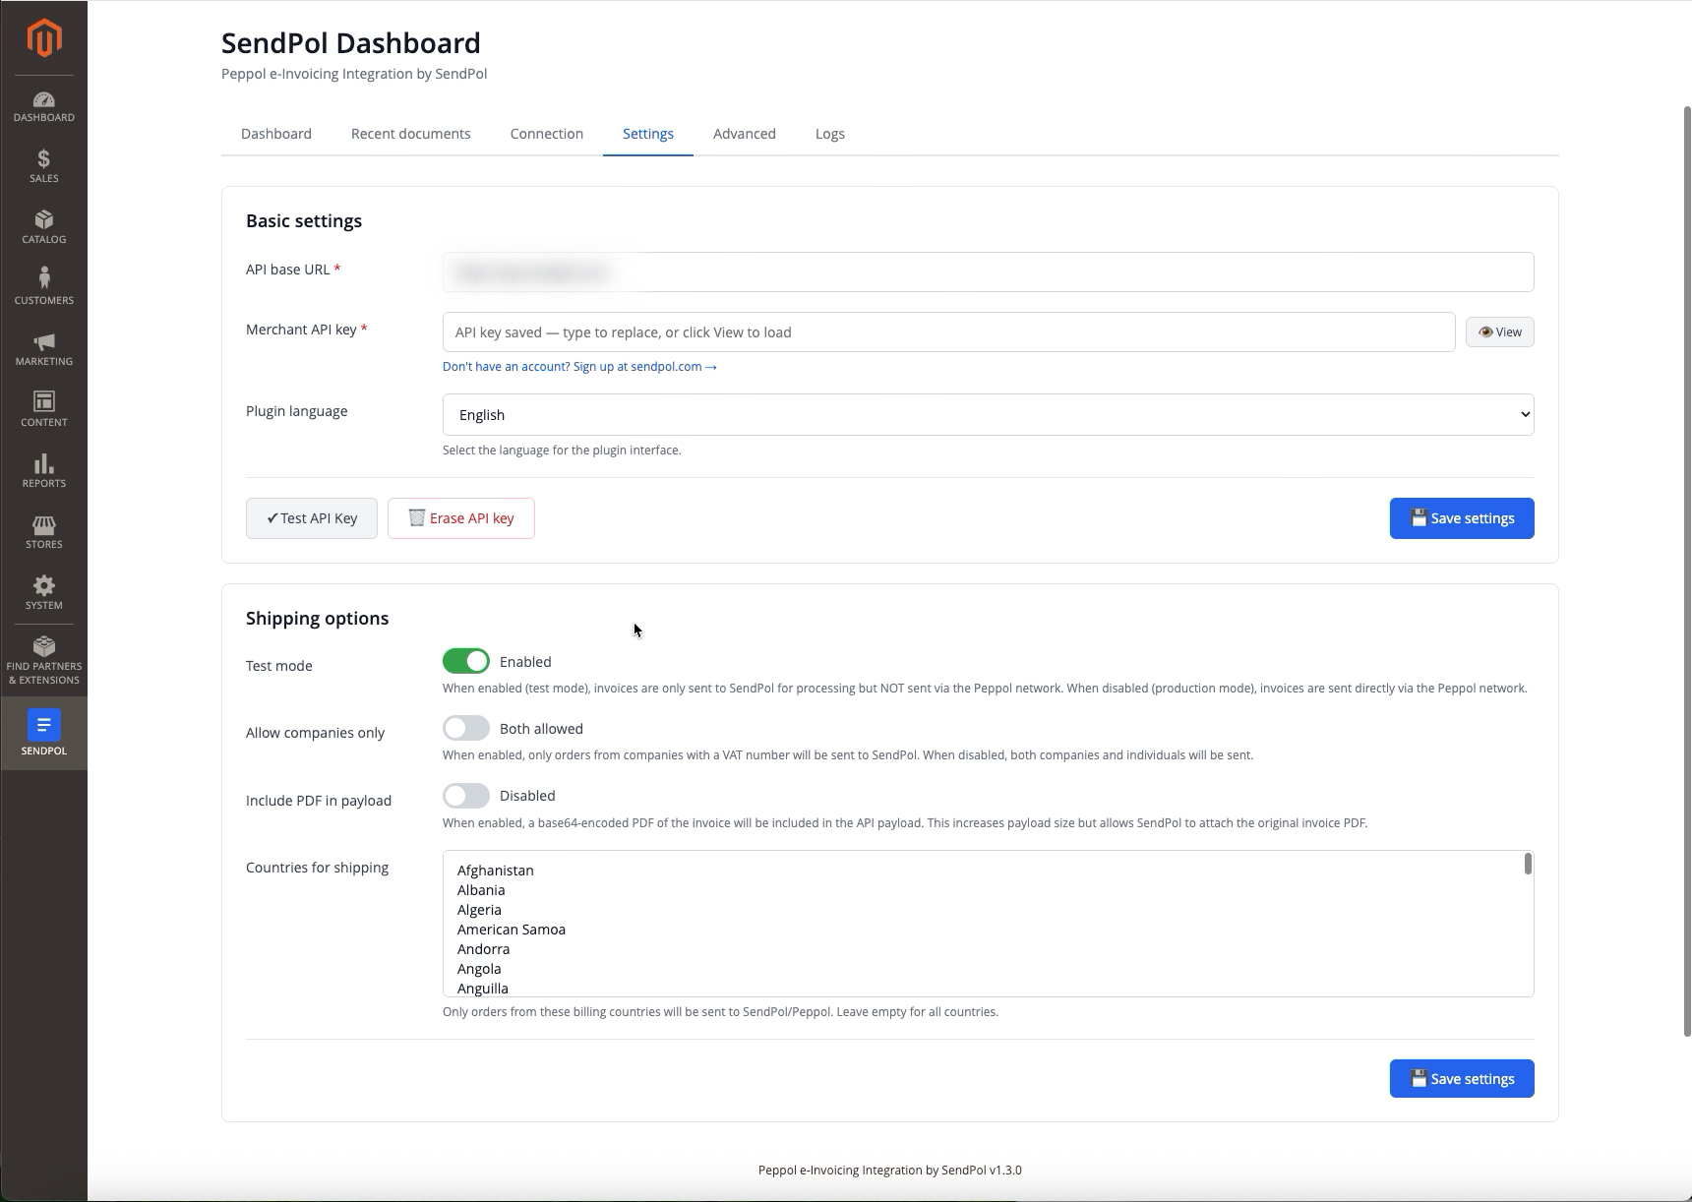Enable Include PDF in payload
The image size is (1692, 1202).
tap(466, 795)
